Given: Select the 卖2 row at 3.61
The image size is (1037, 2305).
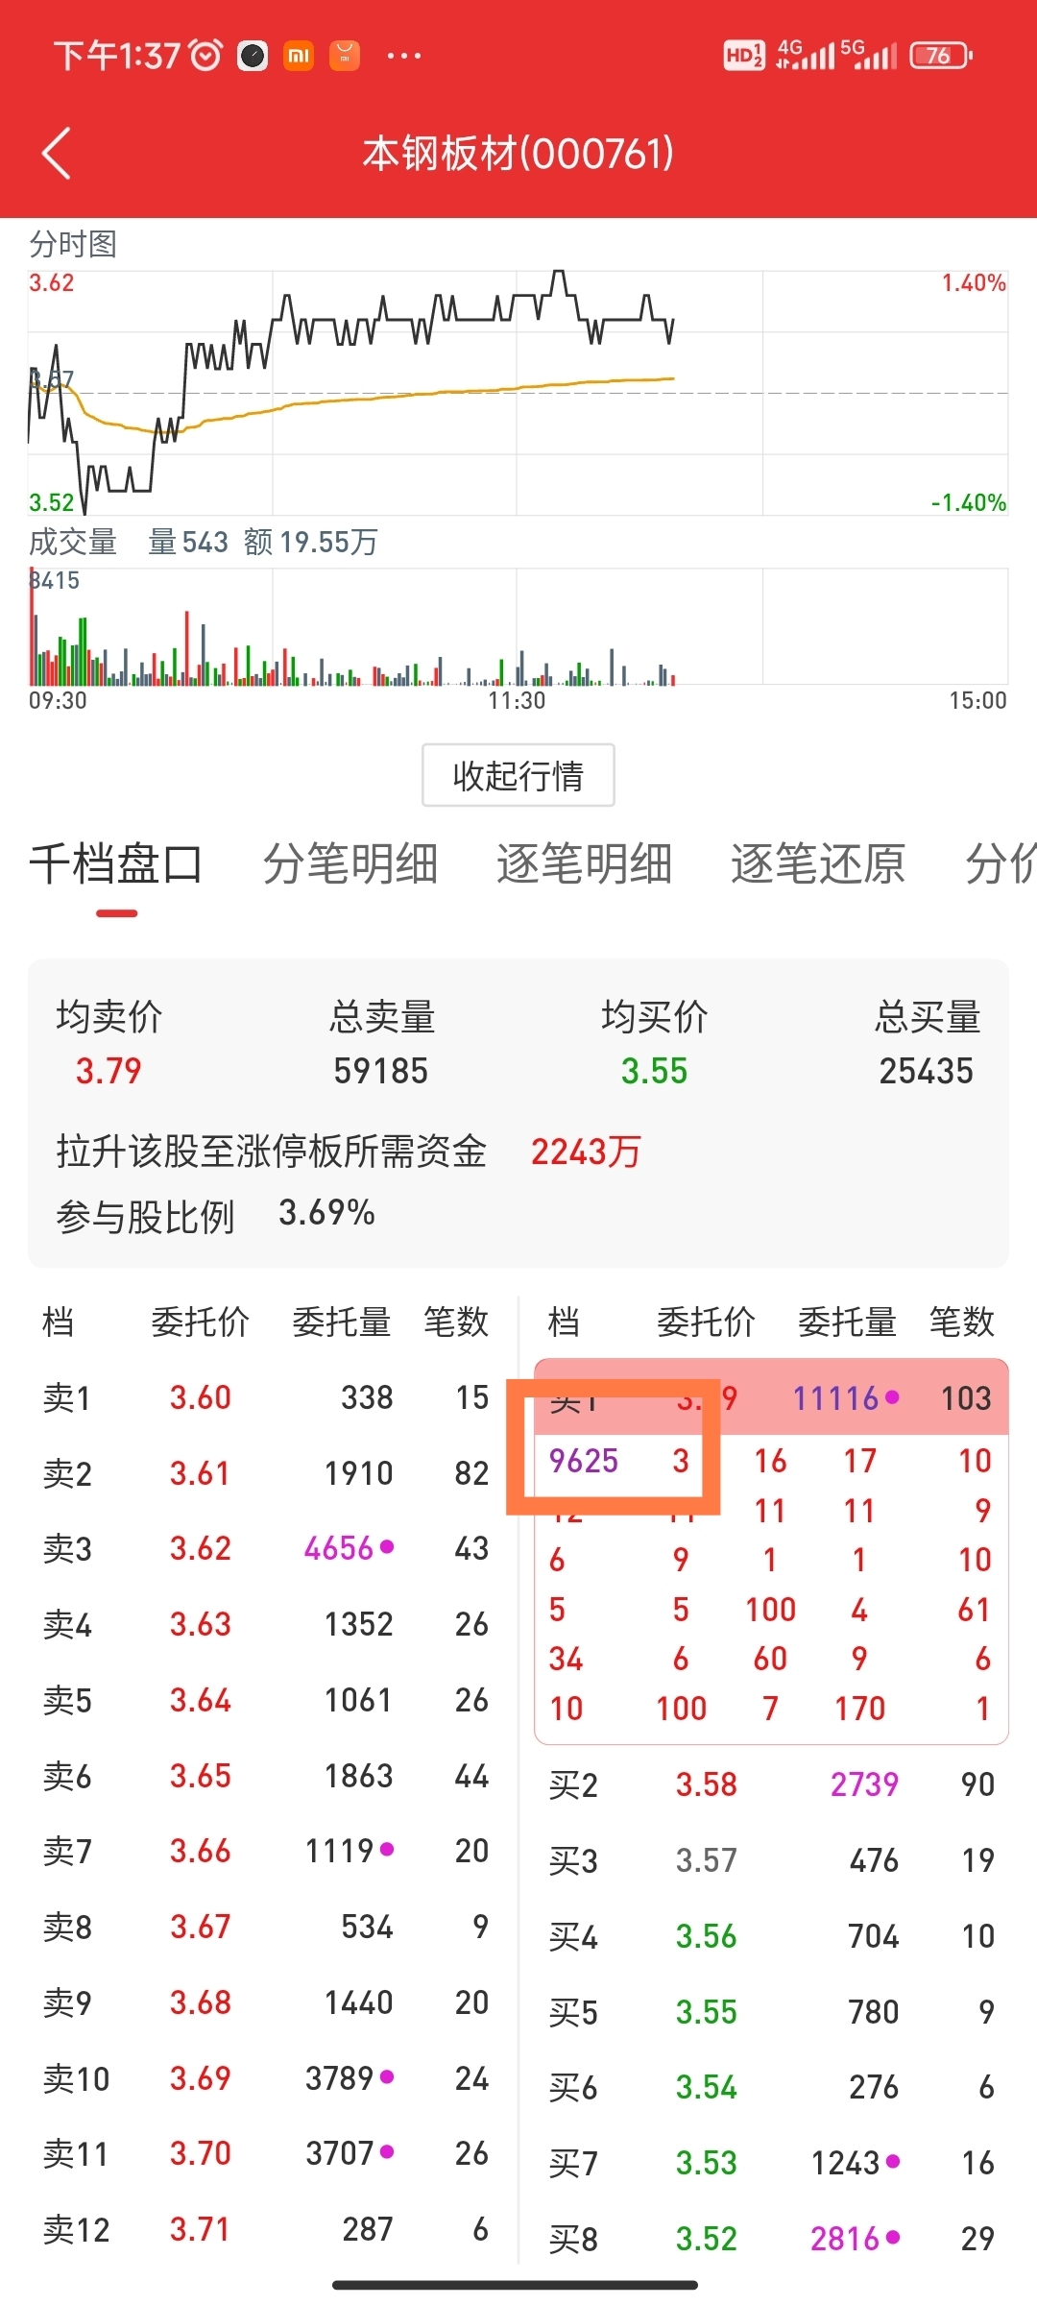Looking at the screenshot, I should (x=266, y=1473).
